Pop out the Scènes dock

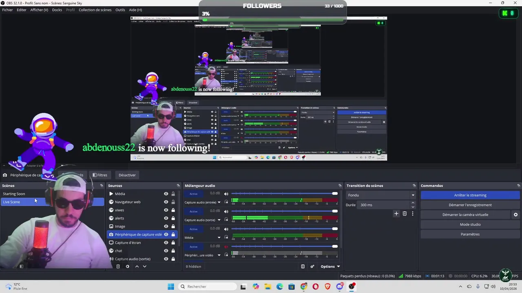(102, 186)
